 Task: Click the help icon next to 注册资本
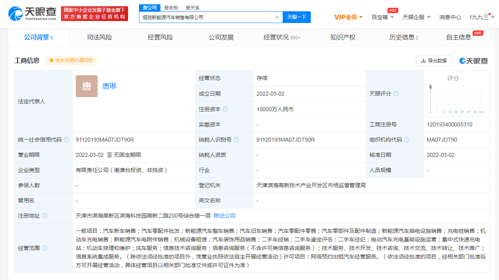[x=225, y=109]
